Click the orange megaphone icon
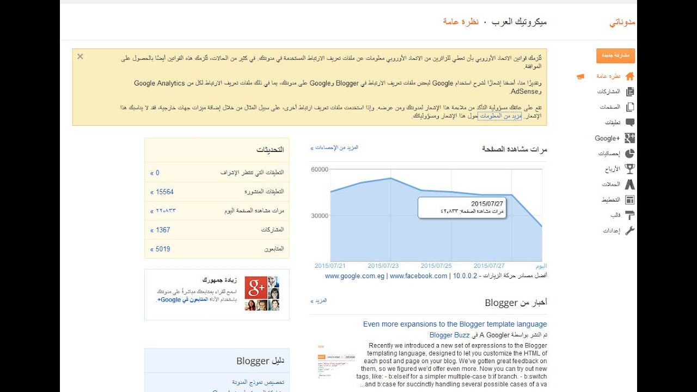Viewport: 697px width, 392px height. [x=581, y=76]
